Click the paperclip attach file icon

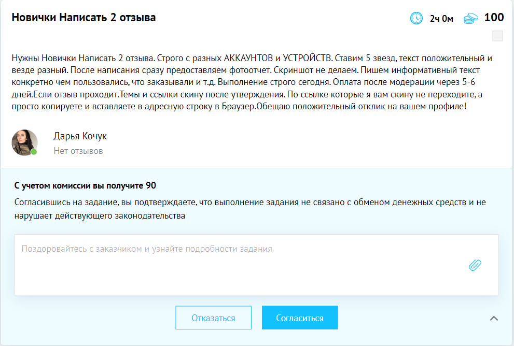point(475,265)
